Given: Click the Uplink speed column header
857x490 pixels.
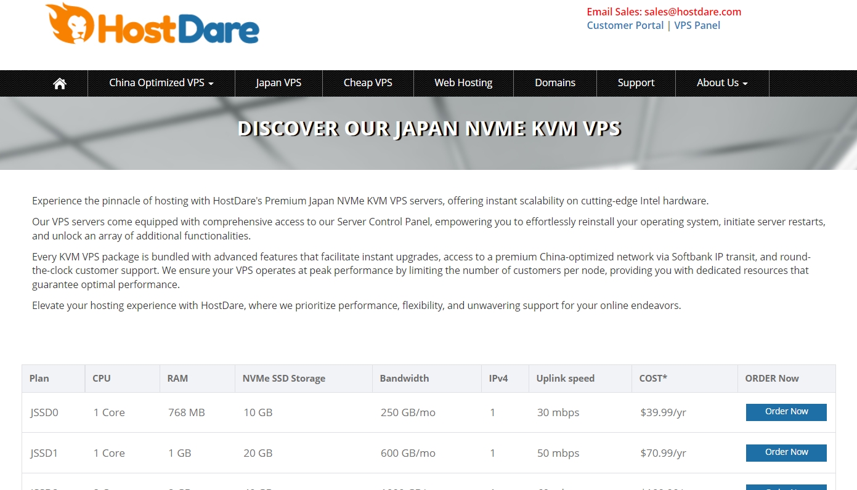Looking at the screenshot, I should tap(565, 378).
